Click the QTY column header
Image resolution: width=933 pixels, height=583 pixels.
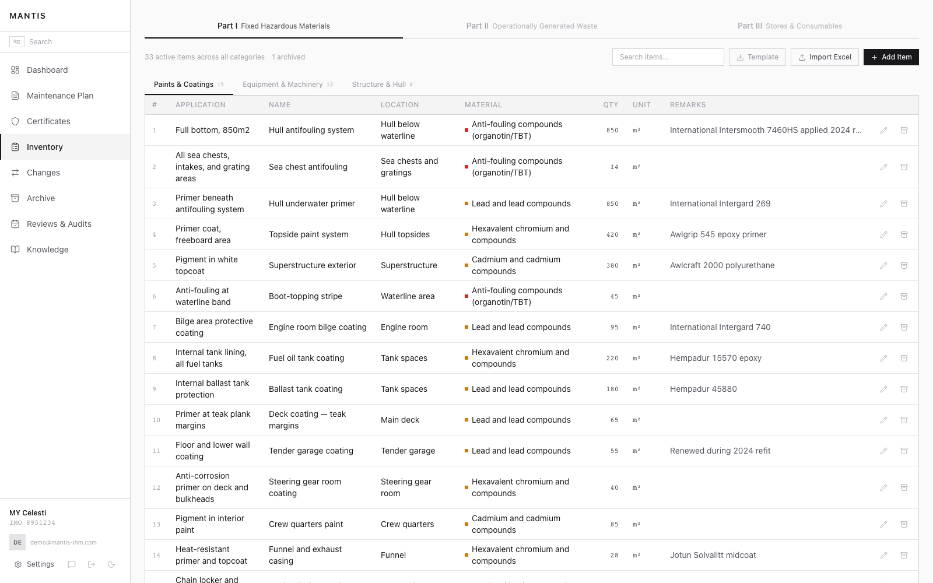pyautogui.click(x=611, y=105)
